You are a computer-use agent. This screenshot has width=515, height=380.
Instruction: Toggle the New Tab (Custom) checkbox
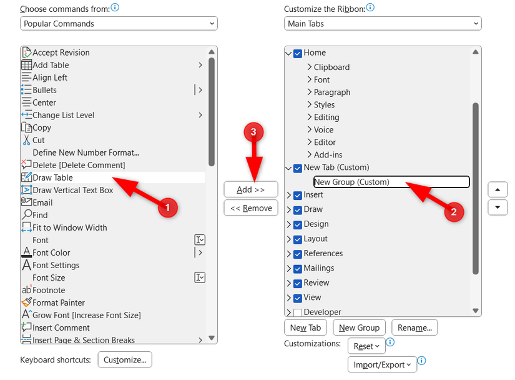[x=299, y=167]
